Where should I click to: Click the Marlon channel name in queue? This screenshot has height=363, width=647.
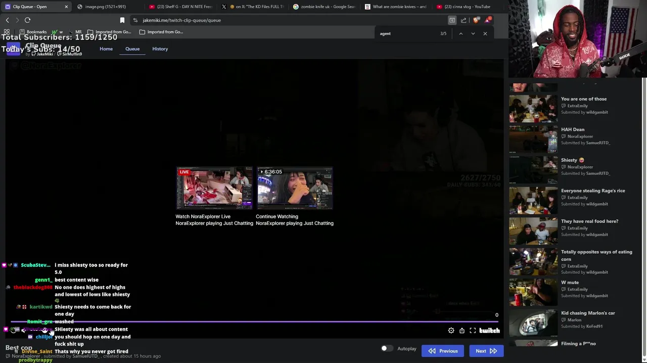(574, 320)
